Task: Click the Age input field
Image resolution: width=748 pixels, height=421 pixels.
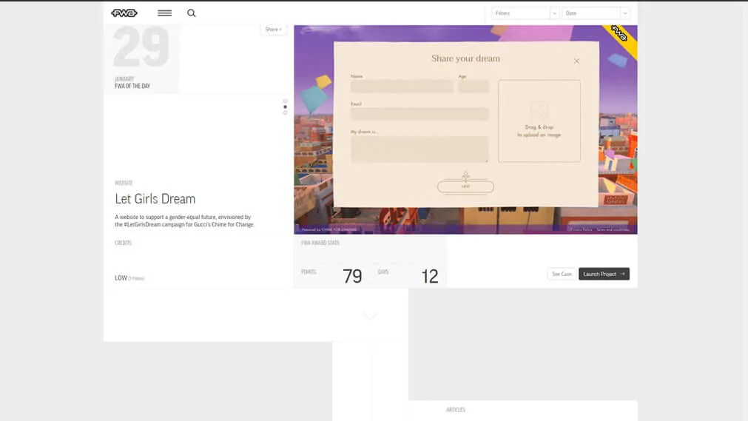Action: coord(474,87)
